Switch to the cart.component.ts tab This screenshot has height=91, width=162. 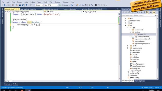click(x=70, y=9)
